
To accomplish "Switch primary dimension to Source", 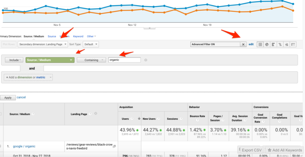I will (x=52, y=36).
